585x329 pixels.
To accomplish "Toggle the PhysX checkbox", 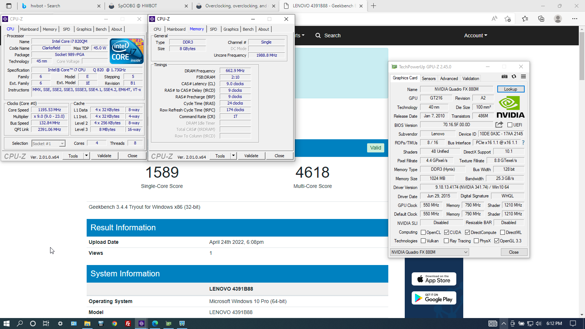I will (476, 241).
